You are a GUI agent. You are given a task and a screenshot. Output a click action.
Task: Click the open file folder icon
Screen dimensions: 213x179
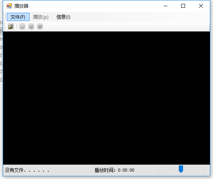(11, 26)
